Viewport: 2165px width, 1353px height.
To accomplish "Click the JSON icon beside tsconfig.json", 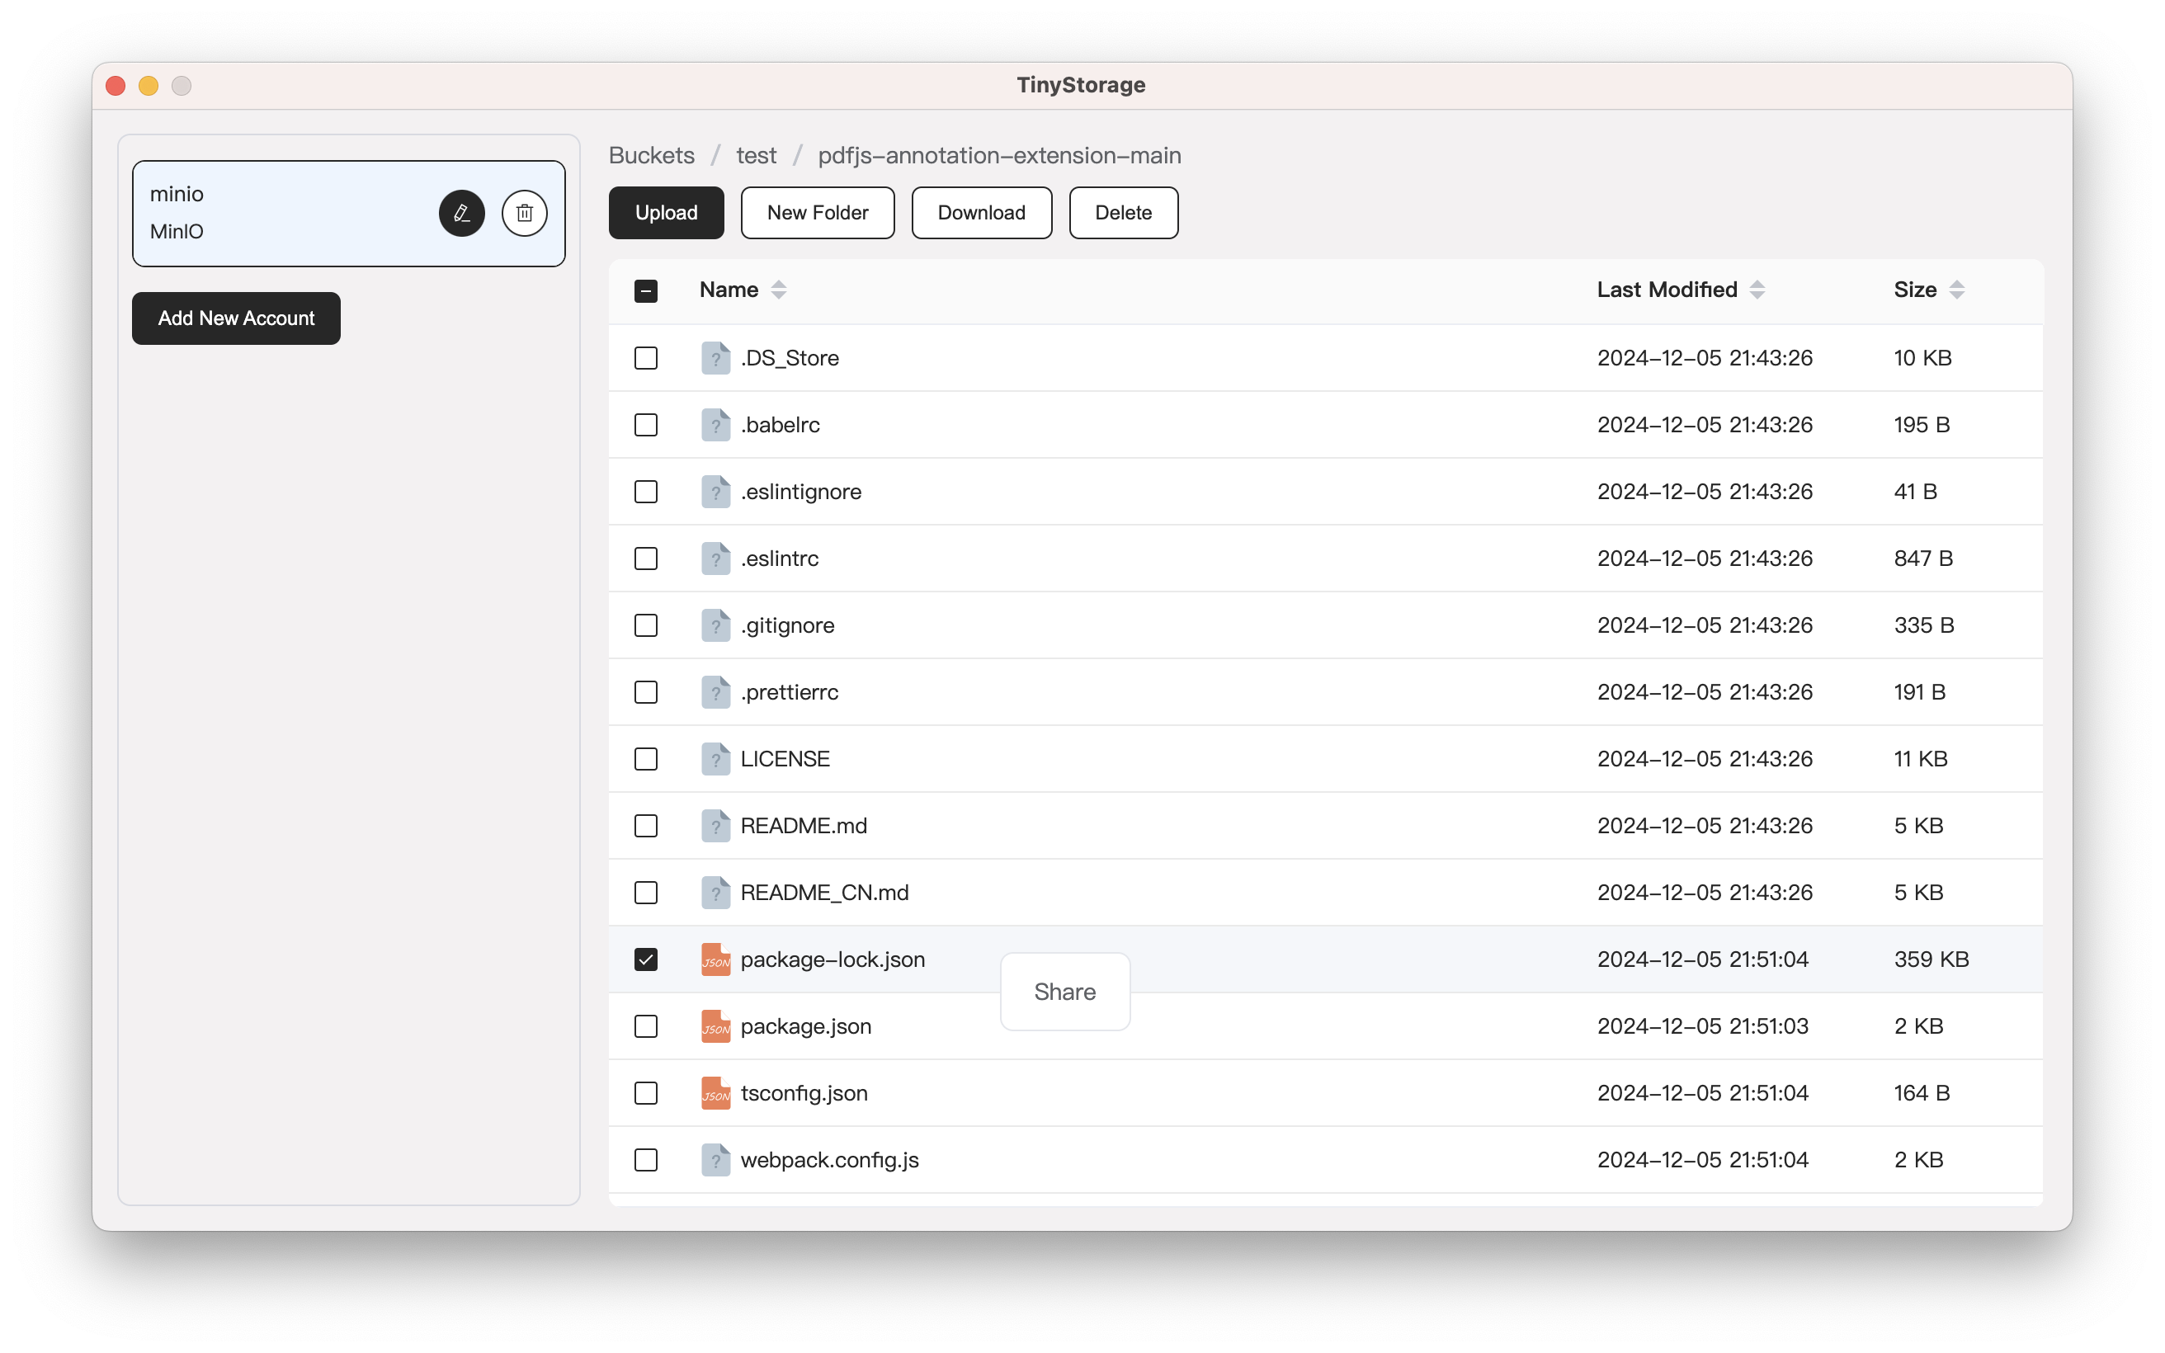I will click(x=717, y=1092).
